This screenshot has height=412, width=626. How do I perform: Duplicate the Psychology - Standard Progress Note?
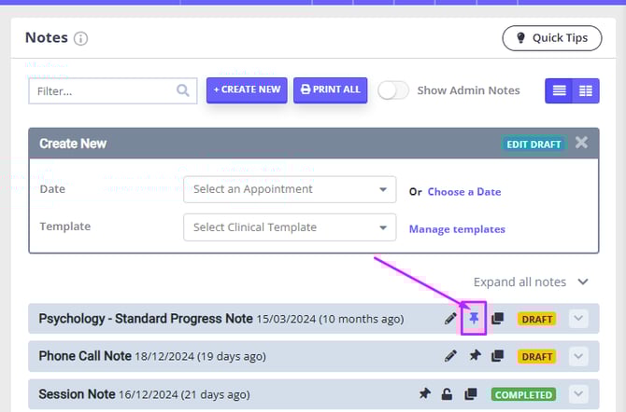click(x=498, y=319)
